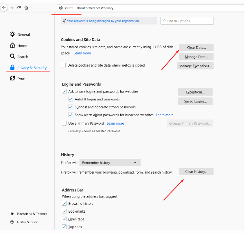The image size is (245, 234).
Task: Click the Clear History button
Action: (x=196, y=172)
